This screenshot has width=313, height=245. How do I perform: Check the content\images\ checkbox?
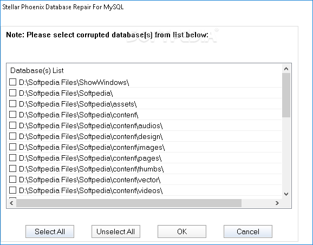click(x=13, y=147)
